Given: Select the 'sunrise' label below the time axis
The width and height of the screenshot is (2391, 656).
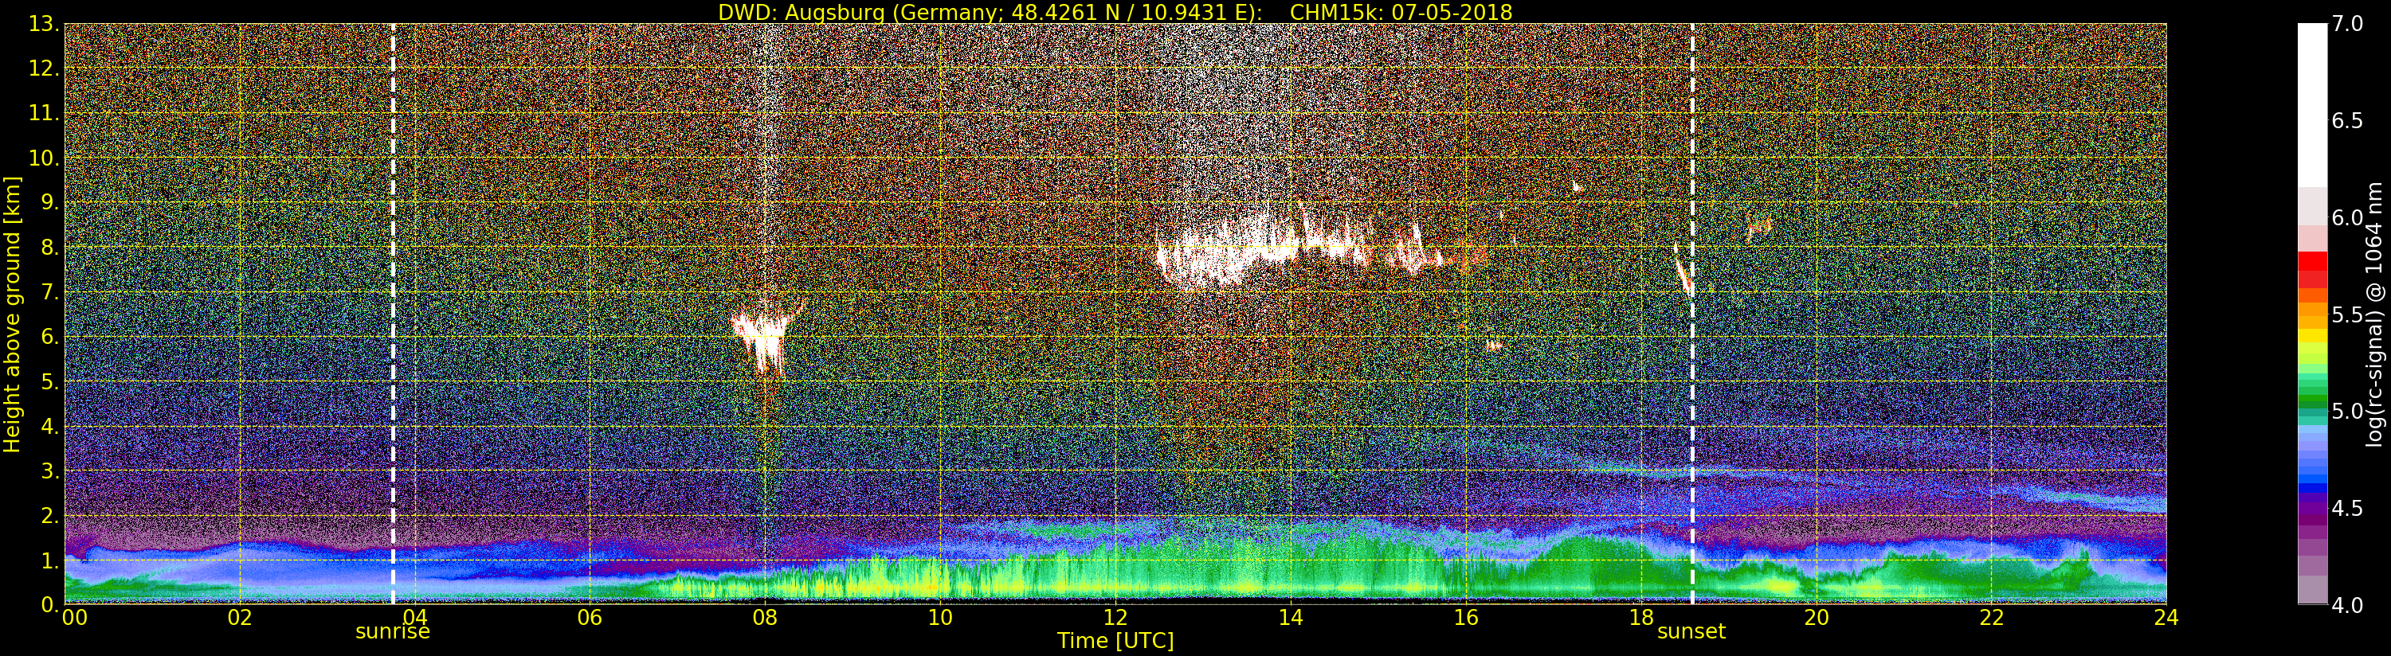Looking at the screenshot, I should [x=393, y=632].
